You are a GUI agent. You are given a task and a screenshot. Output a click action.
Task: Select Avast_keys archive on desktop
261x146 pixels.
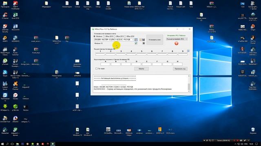[36, 50]
